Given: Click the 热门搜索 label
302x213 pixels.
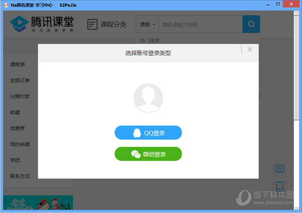Looking at the screenshot, I should (149, 41).
